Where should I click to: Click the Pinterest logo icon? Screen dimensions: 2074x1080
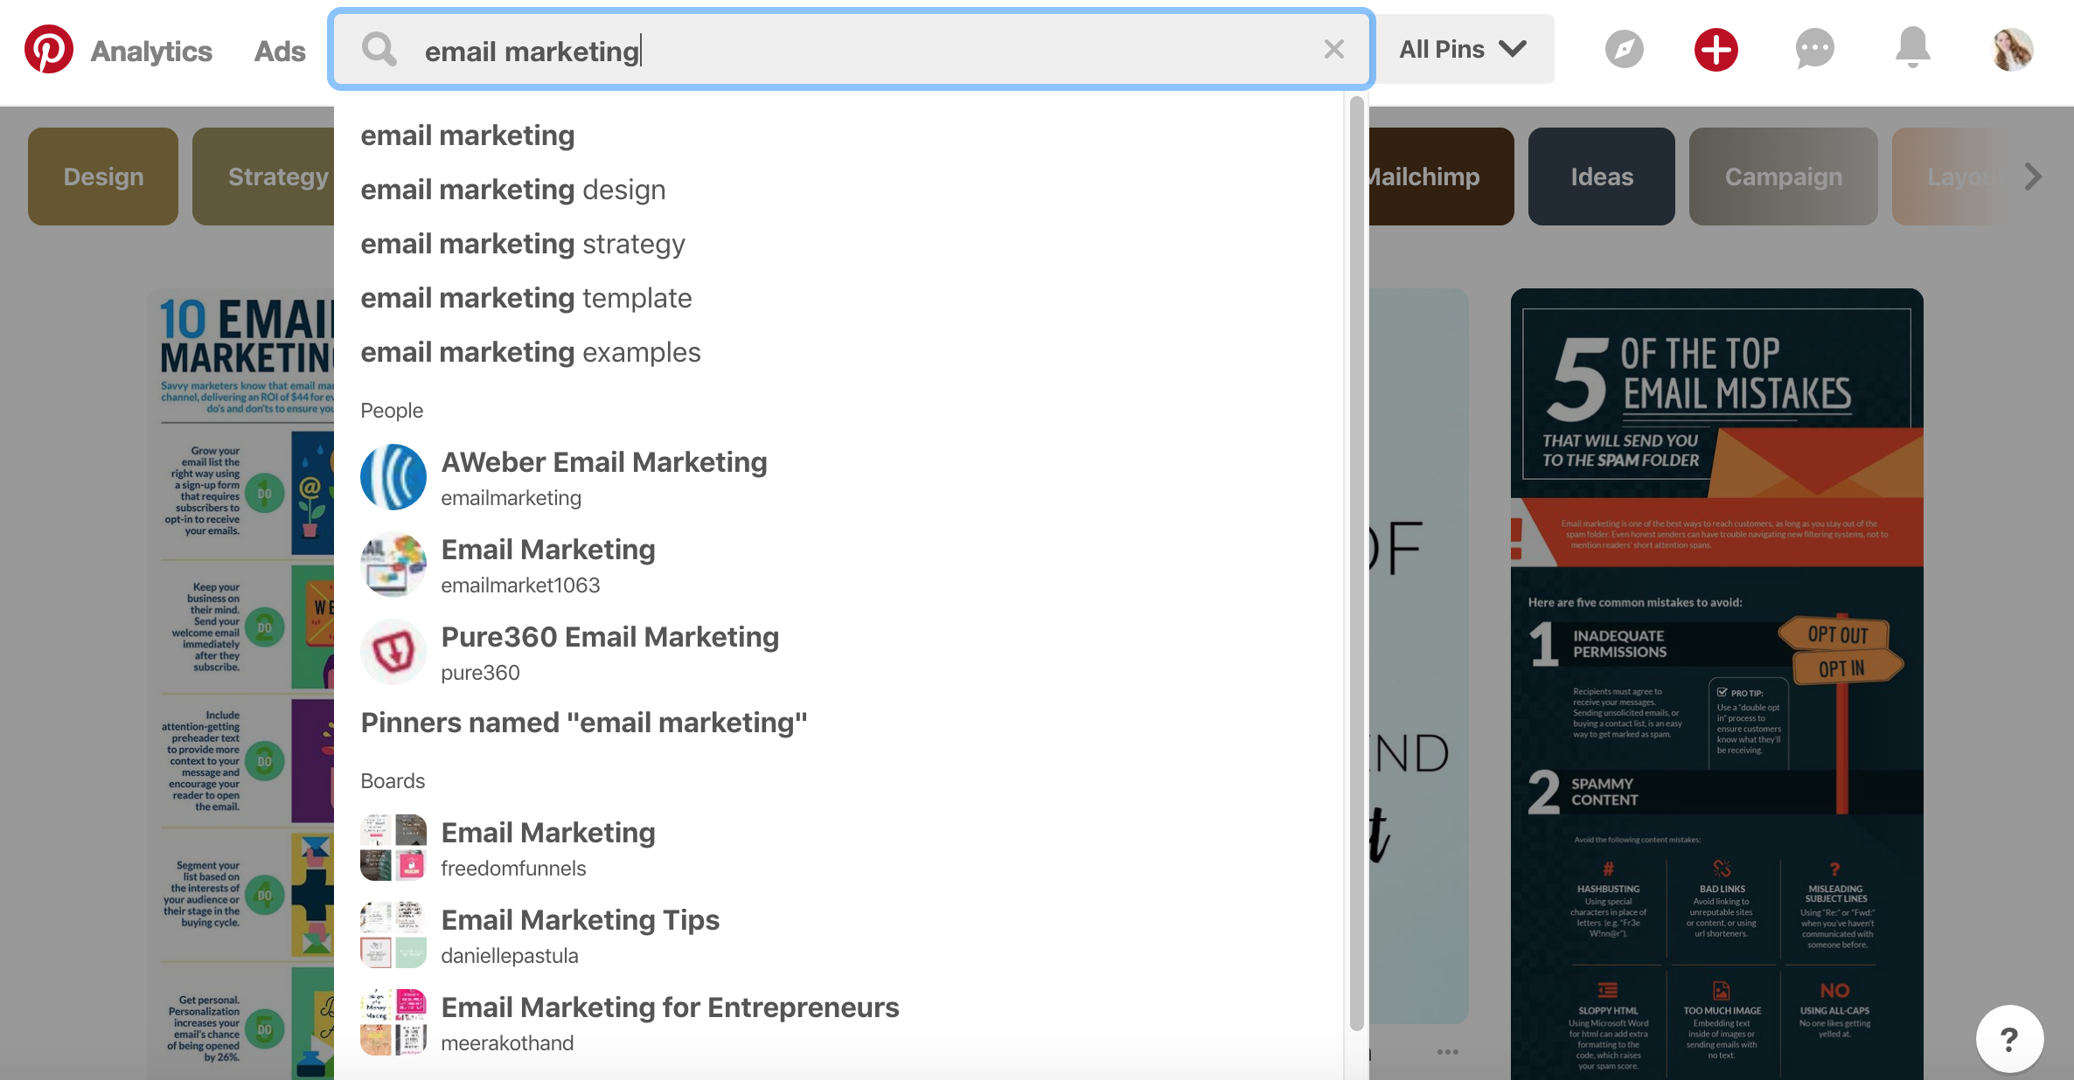click(x=49, y=50)
